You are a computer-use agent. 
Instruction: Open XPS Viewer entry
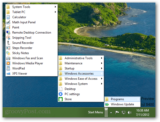point(31,74)
